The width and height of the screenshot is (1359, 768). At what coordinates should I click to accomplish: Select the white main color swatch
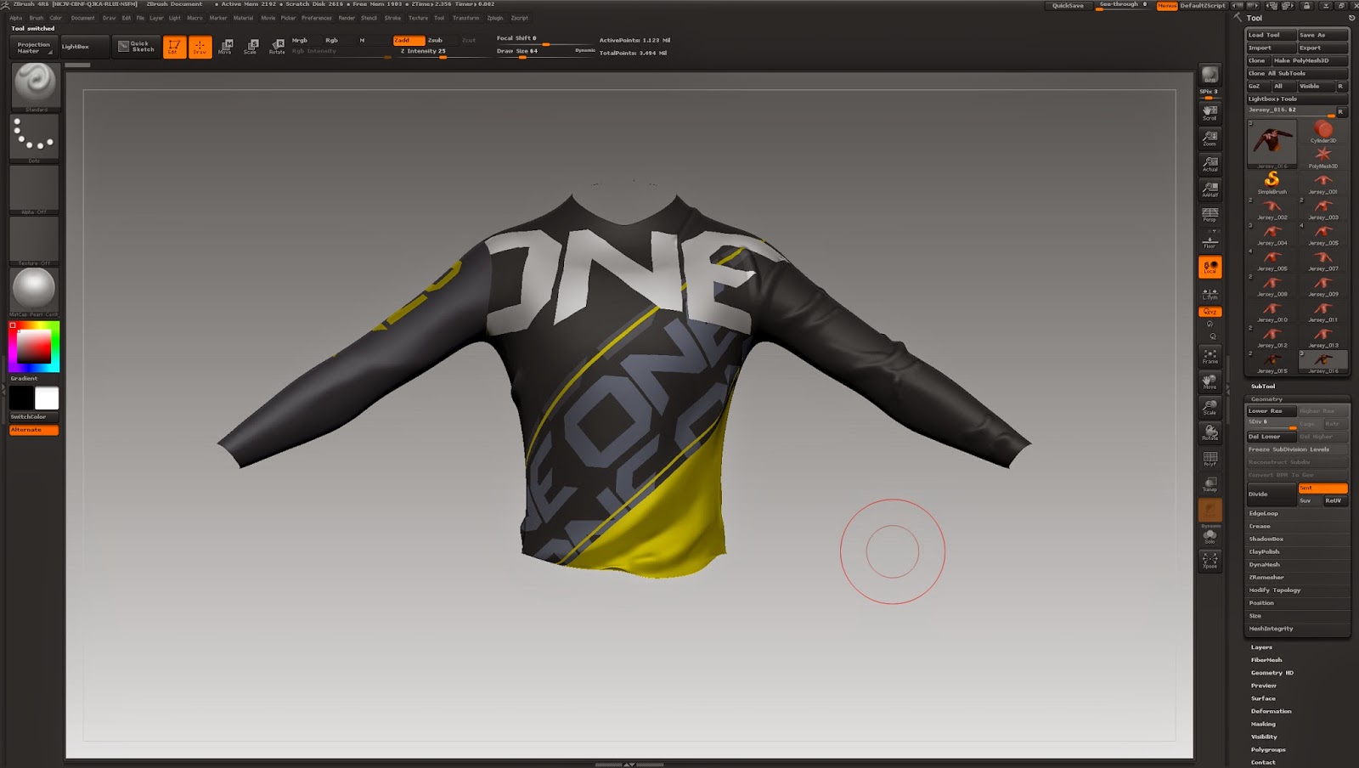(47, 398)
